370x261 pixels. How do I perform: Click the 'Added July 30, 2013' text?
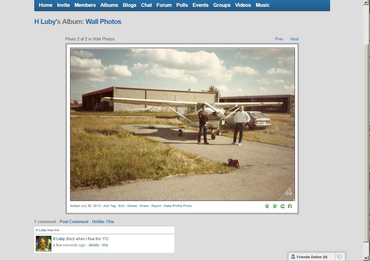[x=85, y=206]
